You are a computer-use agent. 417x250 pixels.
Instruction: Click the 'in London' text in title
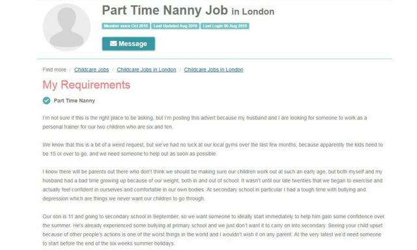tap(253, 12)
